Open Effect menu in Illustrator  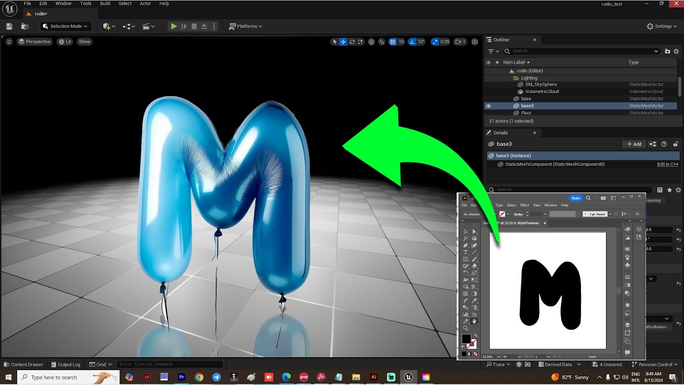pos(525,205)
